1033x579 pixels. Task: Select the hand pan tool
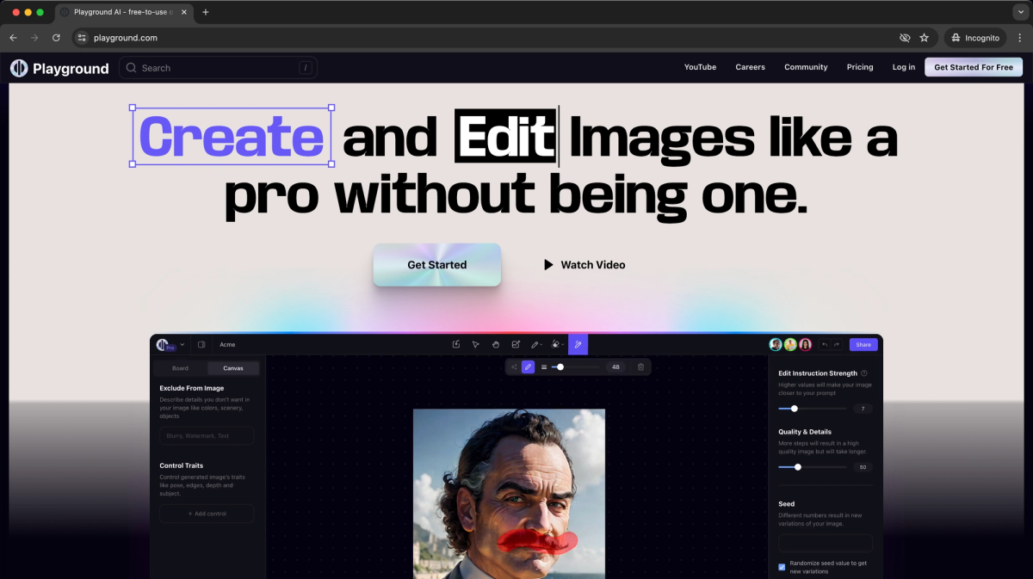coord(496,344)
